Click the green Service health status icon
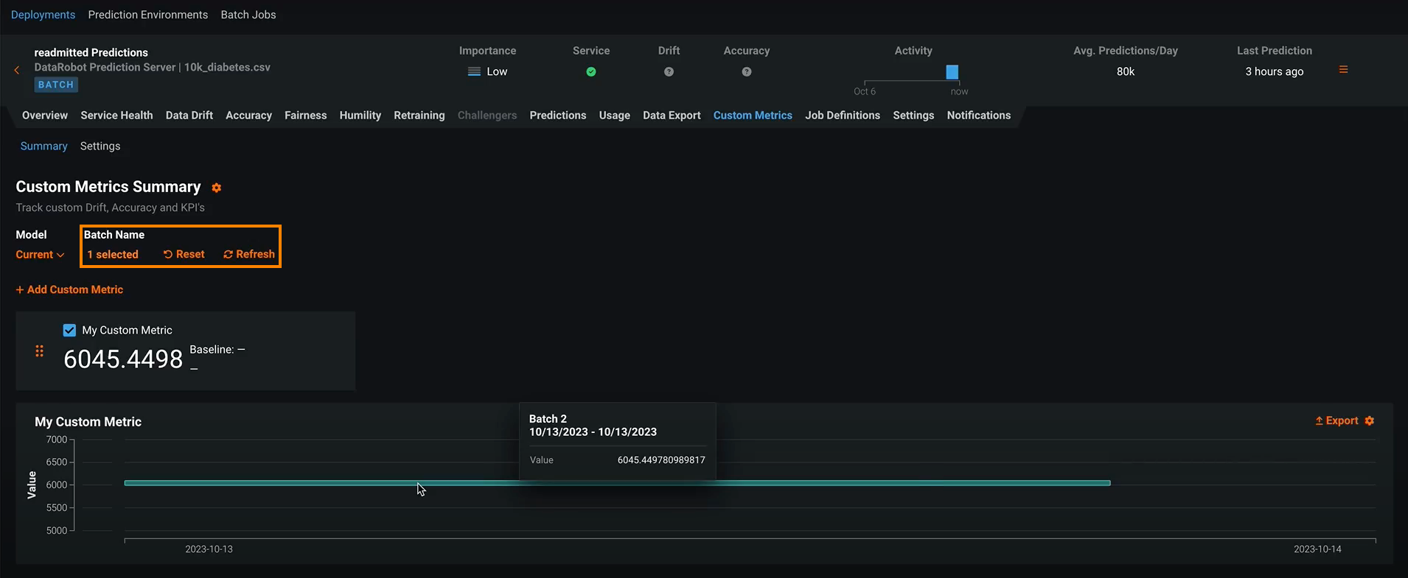This screenshot has height=578, width=1408. point(591,72)
